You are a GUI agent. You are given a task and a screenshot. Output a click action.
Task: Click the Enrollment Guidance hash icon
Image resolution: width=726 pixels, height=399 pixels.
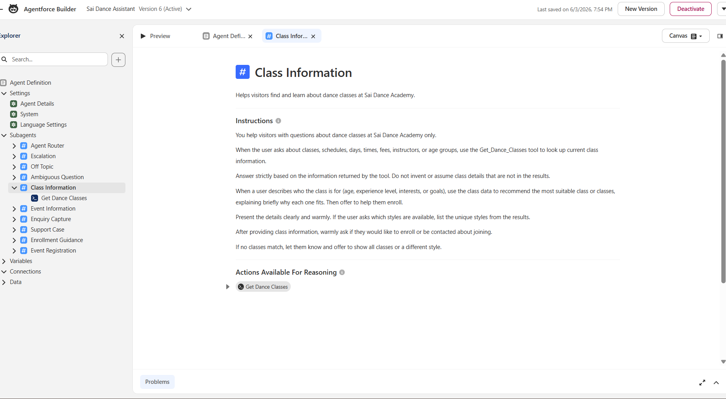click(24, 240)
